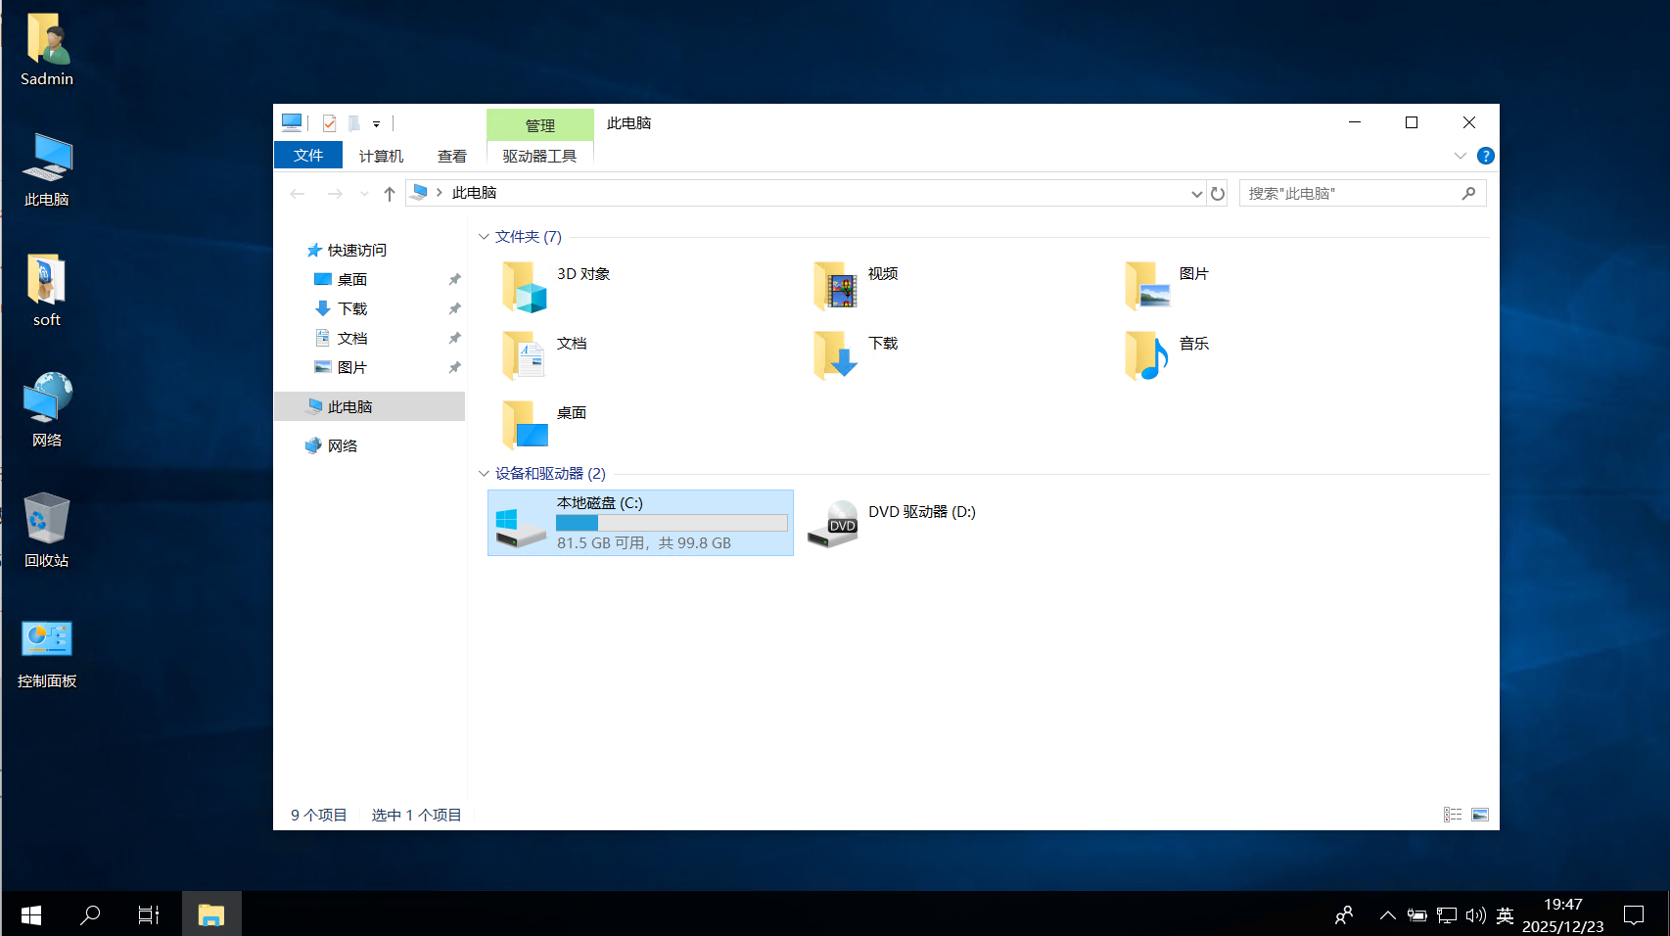Open the 控制面板 desktop icon
The height and width of the screenshot is (936, 1670).
(x=46, y=653)
